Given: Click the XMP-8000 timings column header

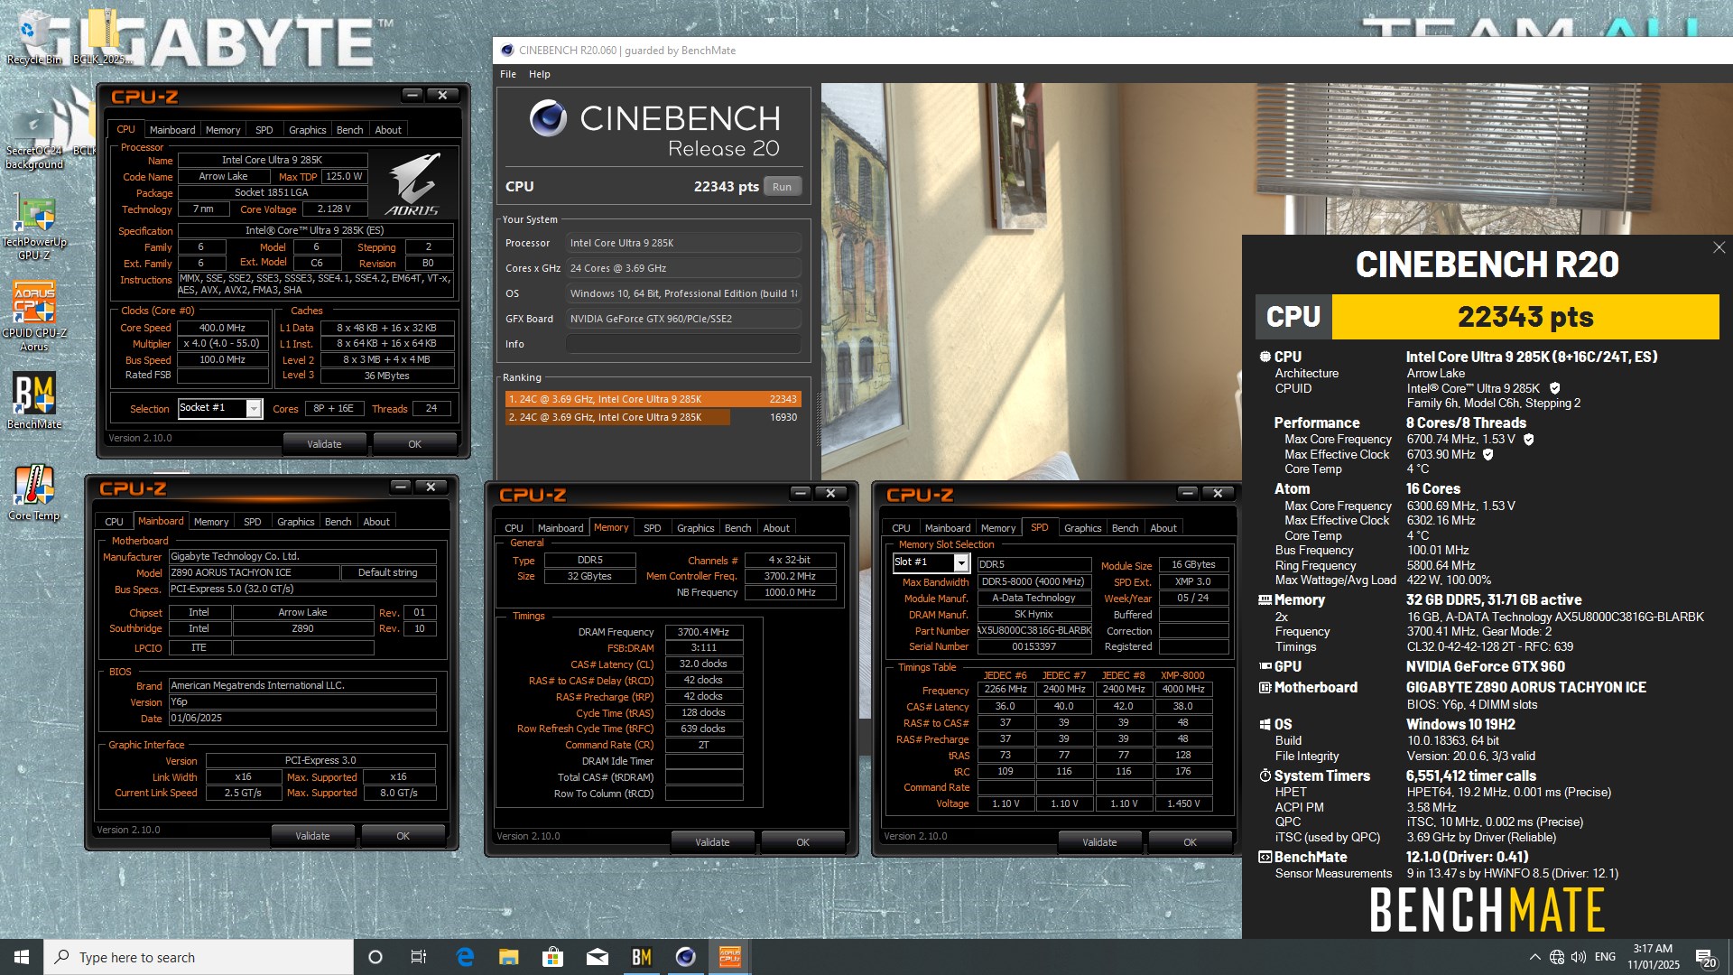Looking at the screenshot, I should click(x=1182, y=675).
